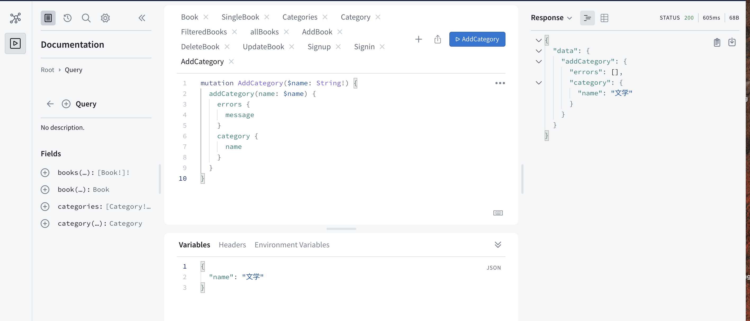Collapse the variables panel

(x=498, y=245)
